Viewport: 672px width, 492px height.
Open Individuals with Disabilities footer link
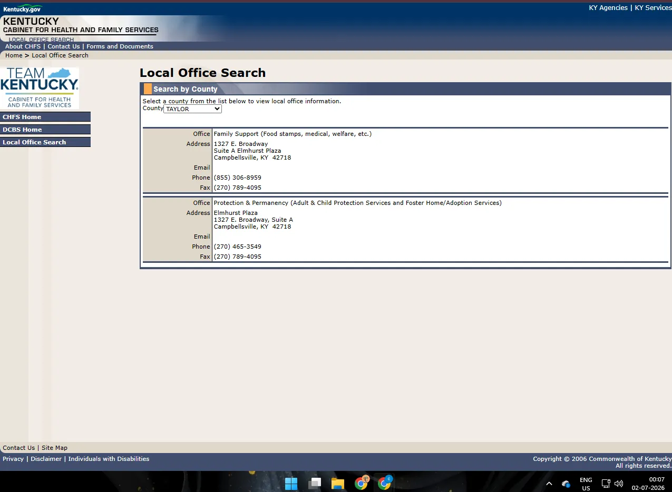(x=109, y=459)
